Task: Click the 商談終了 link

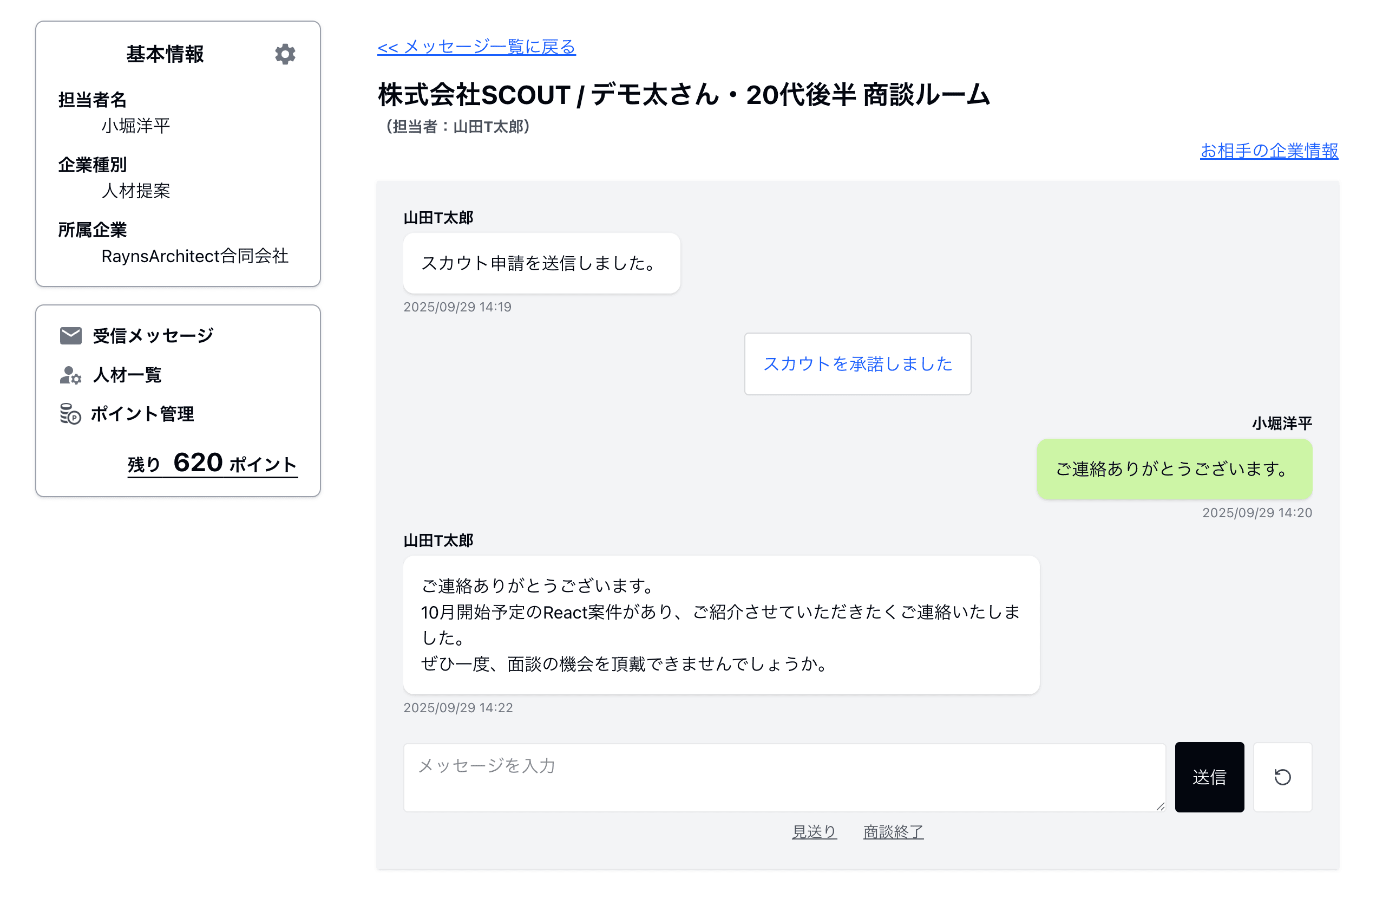Action: [x=893, y=831]
